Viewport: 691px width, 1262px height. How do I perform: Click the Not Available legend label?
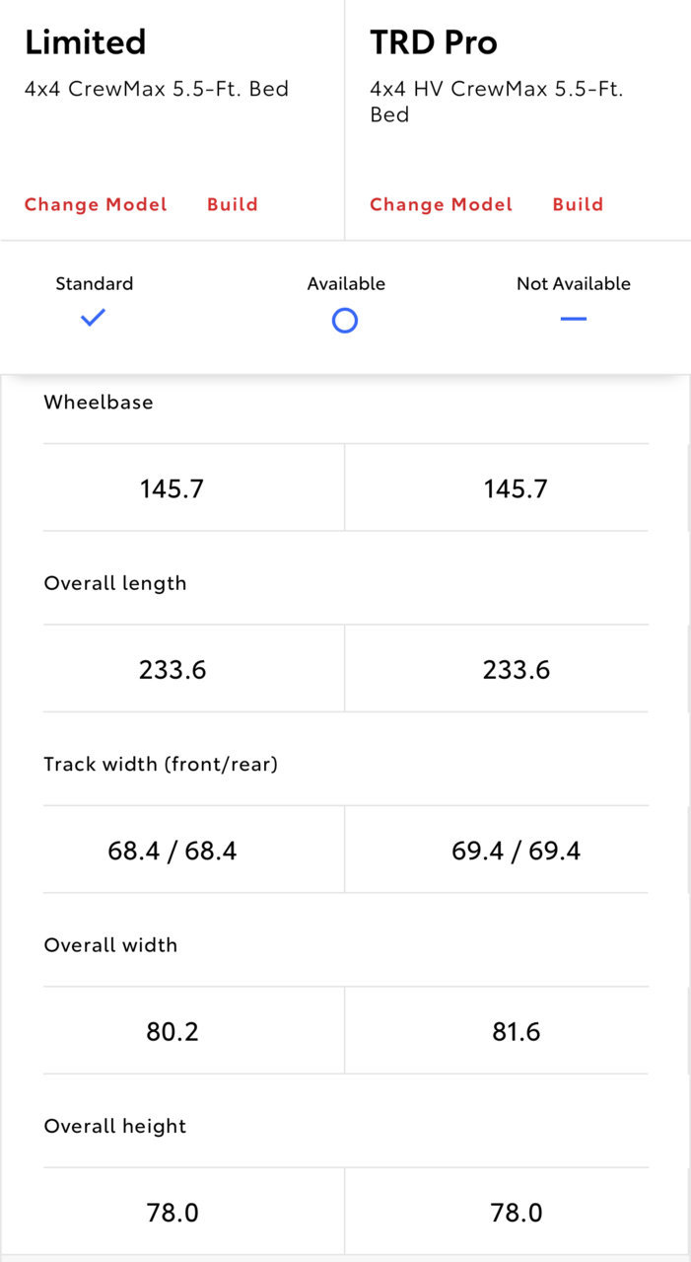[574, 283]
